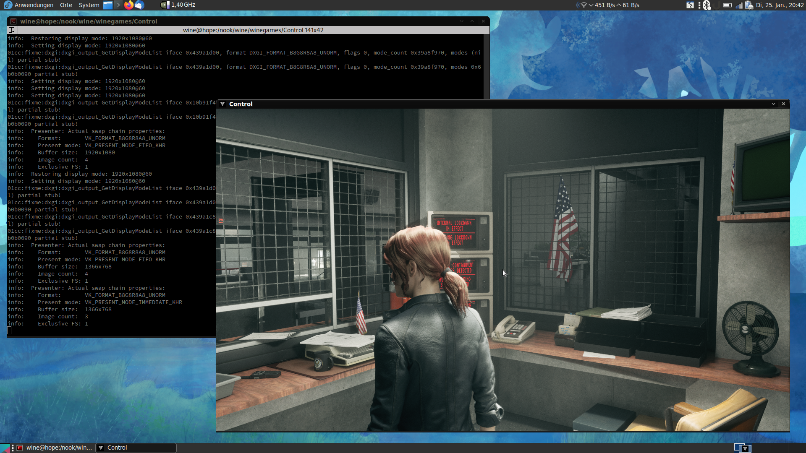Image resolution: width=806 pixels, height=453 pixels.
Task: Open the battery status indicator
Action: pos(727,5)
